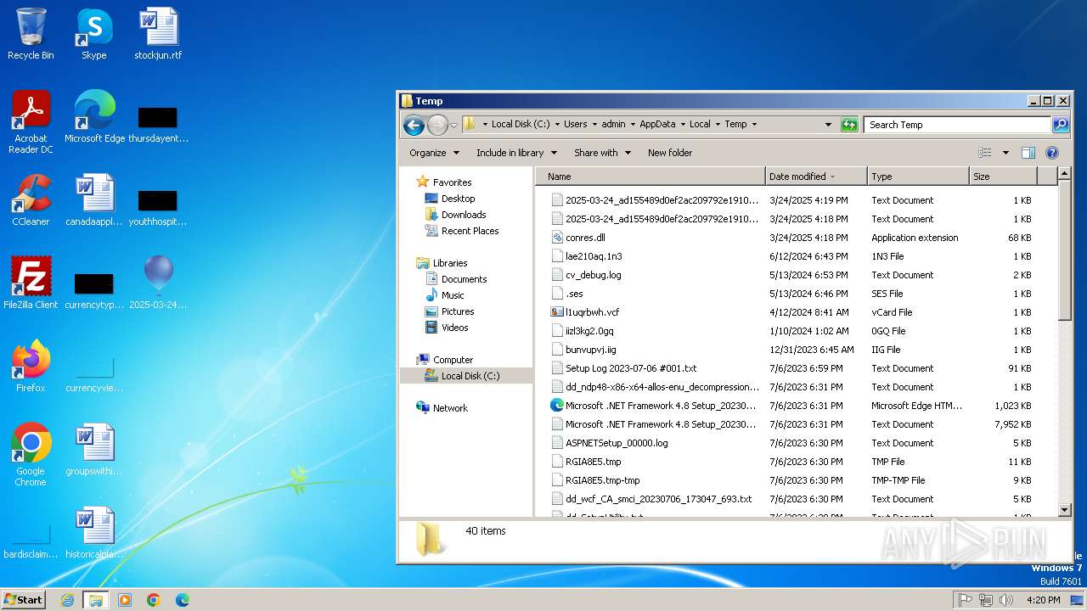Open Pictures library in the navigation pane
Viewport: 1087px width, 611px height.
tap(458, 311)
